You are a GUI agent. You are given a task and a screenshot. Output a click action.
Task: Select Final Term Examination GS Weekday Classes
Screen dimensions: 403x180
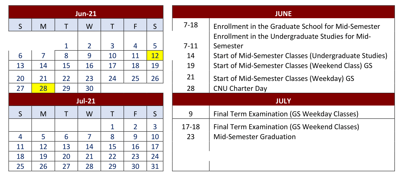(286, 114)
